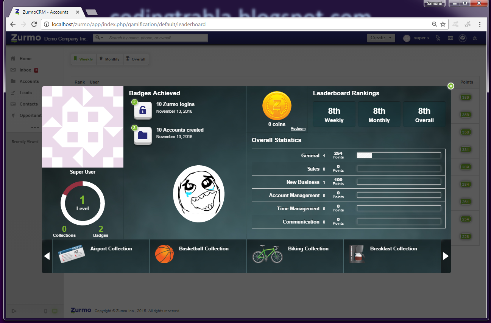Viewport: 491px width, 323px height.
Task: Click the 389 points badge
Action: pos(466,98)
